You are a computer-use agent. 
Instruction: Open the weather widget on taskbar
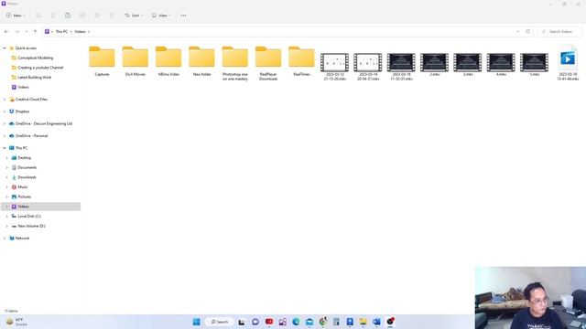pos(16,322)
